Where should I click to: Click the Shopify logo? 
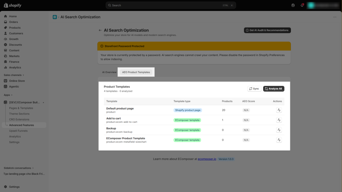(x=13, y=5)
